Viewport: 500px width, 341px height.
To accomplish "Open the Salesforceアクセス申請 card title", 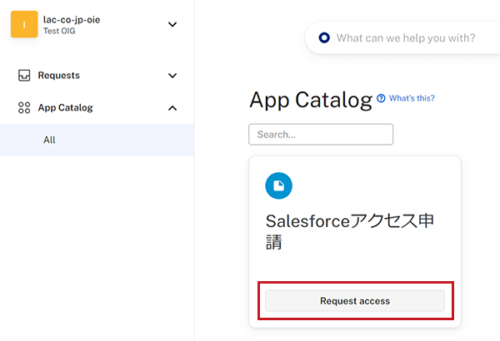I will pyautogui.click(x=349, y=231).
